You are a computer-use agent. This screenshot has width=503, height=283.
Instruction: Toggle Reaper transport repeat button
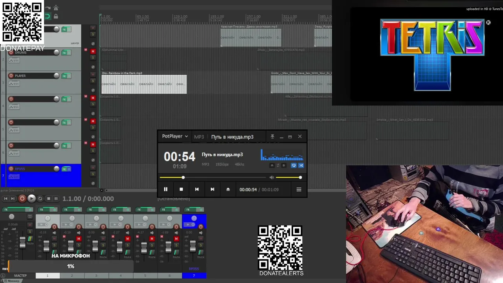[x=40, y=199]
